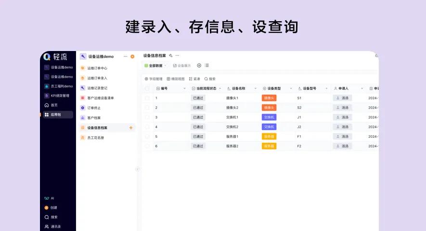Expand the 申请人 column dropdown arrow

pos(362,89)
